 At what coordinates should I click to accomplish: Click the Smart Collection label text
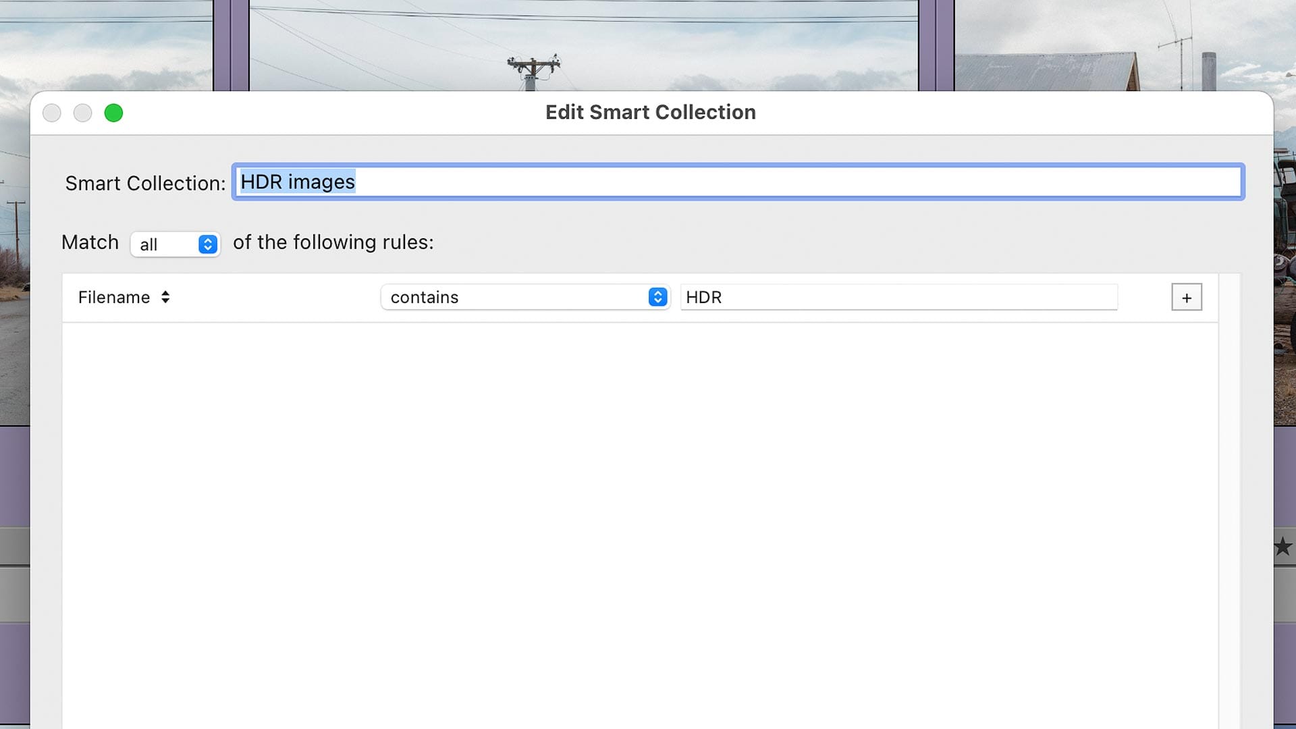145,183
